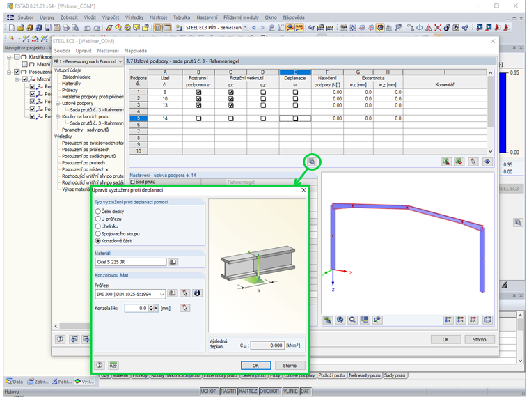
Task: Click the view in Y direction icon
Action: (x=461, y=320)
